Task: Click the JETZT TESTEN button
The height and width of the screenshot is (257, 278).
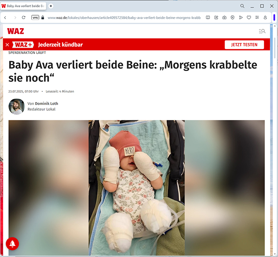Action: point(244,45)
